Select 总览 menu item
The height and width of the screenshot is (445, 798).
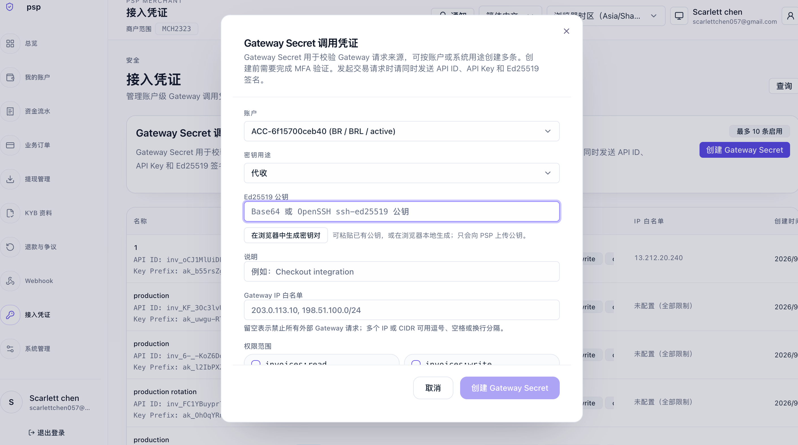[x=31, y=43]
